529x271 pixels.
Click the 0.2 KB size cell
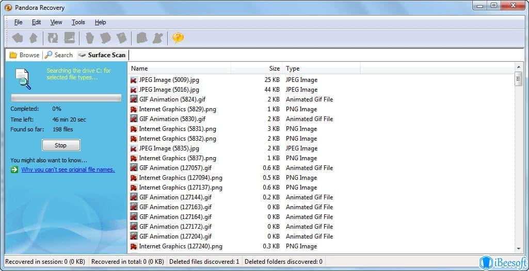[x=271, y=197]
